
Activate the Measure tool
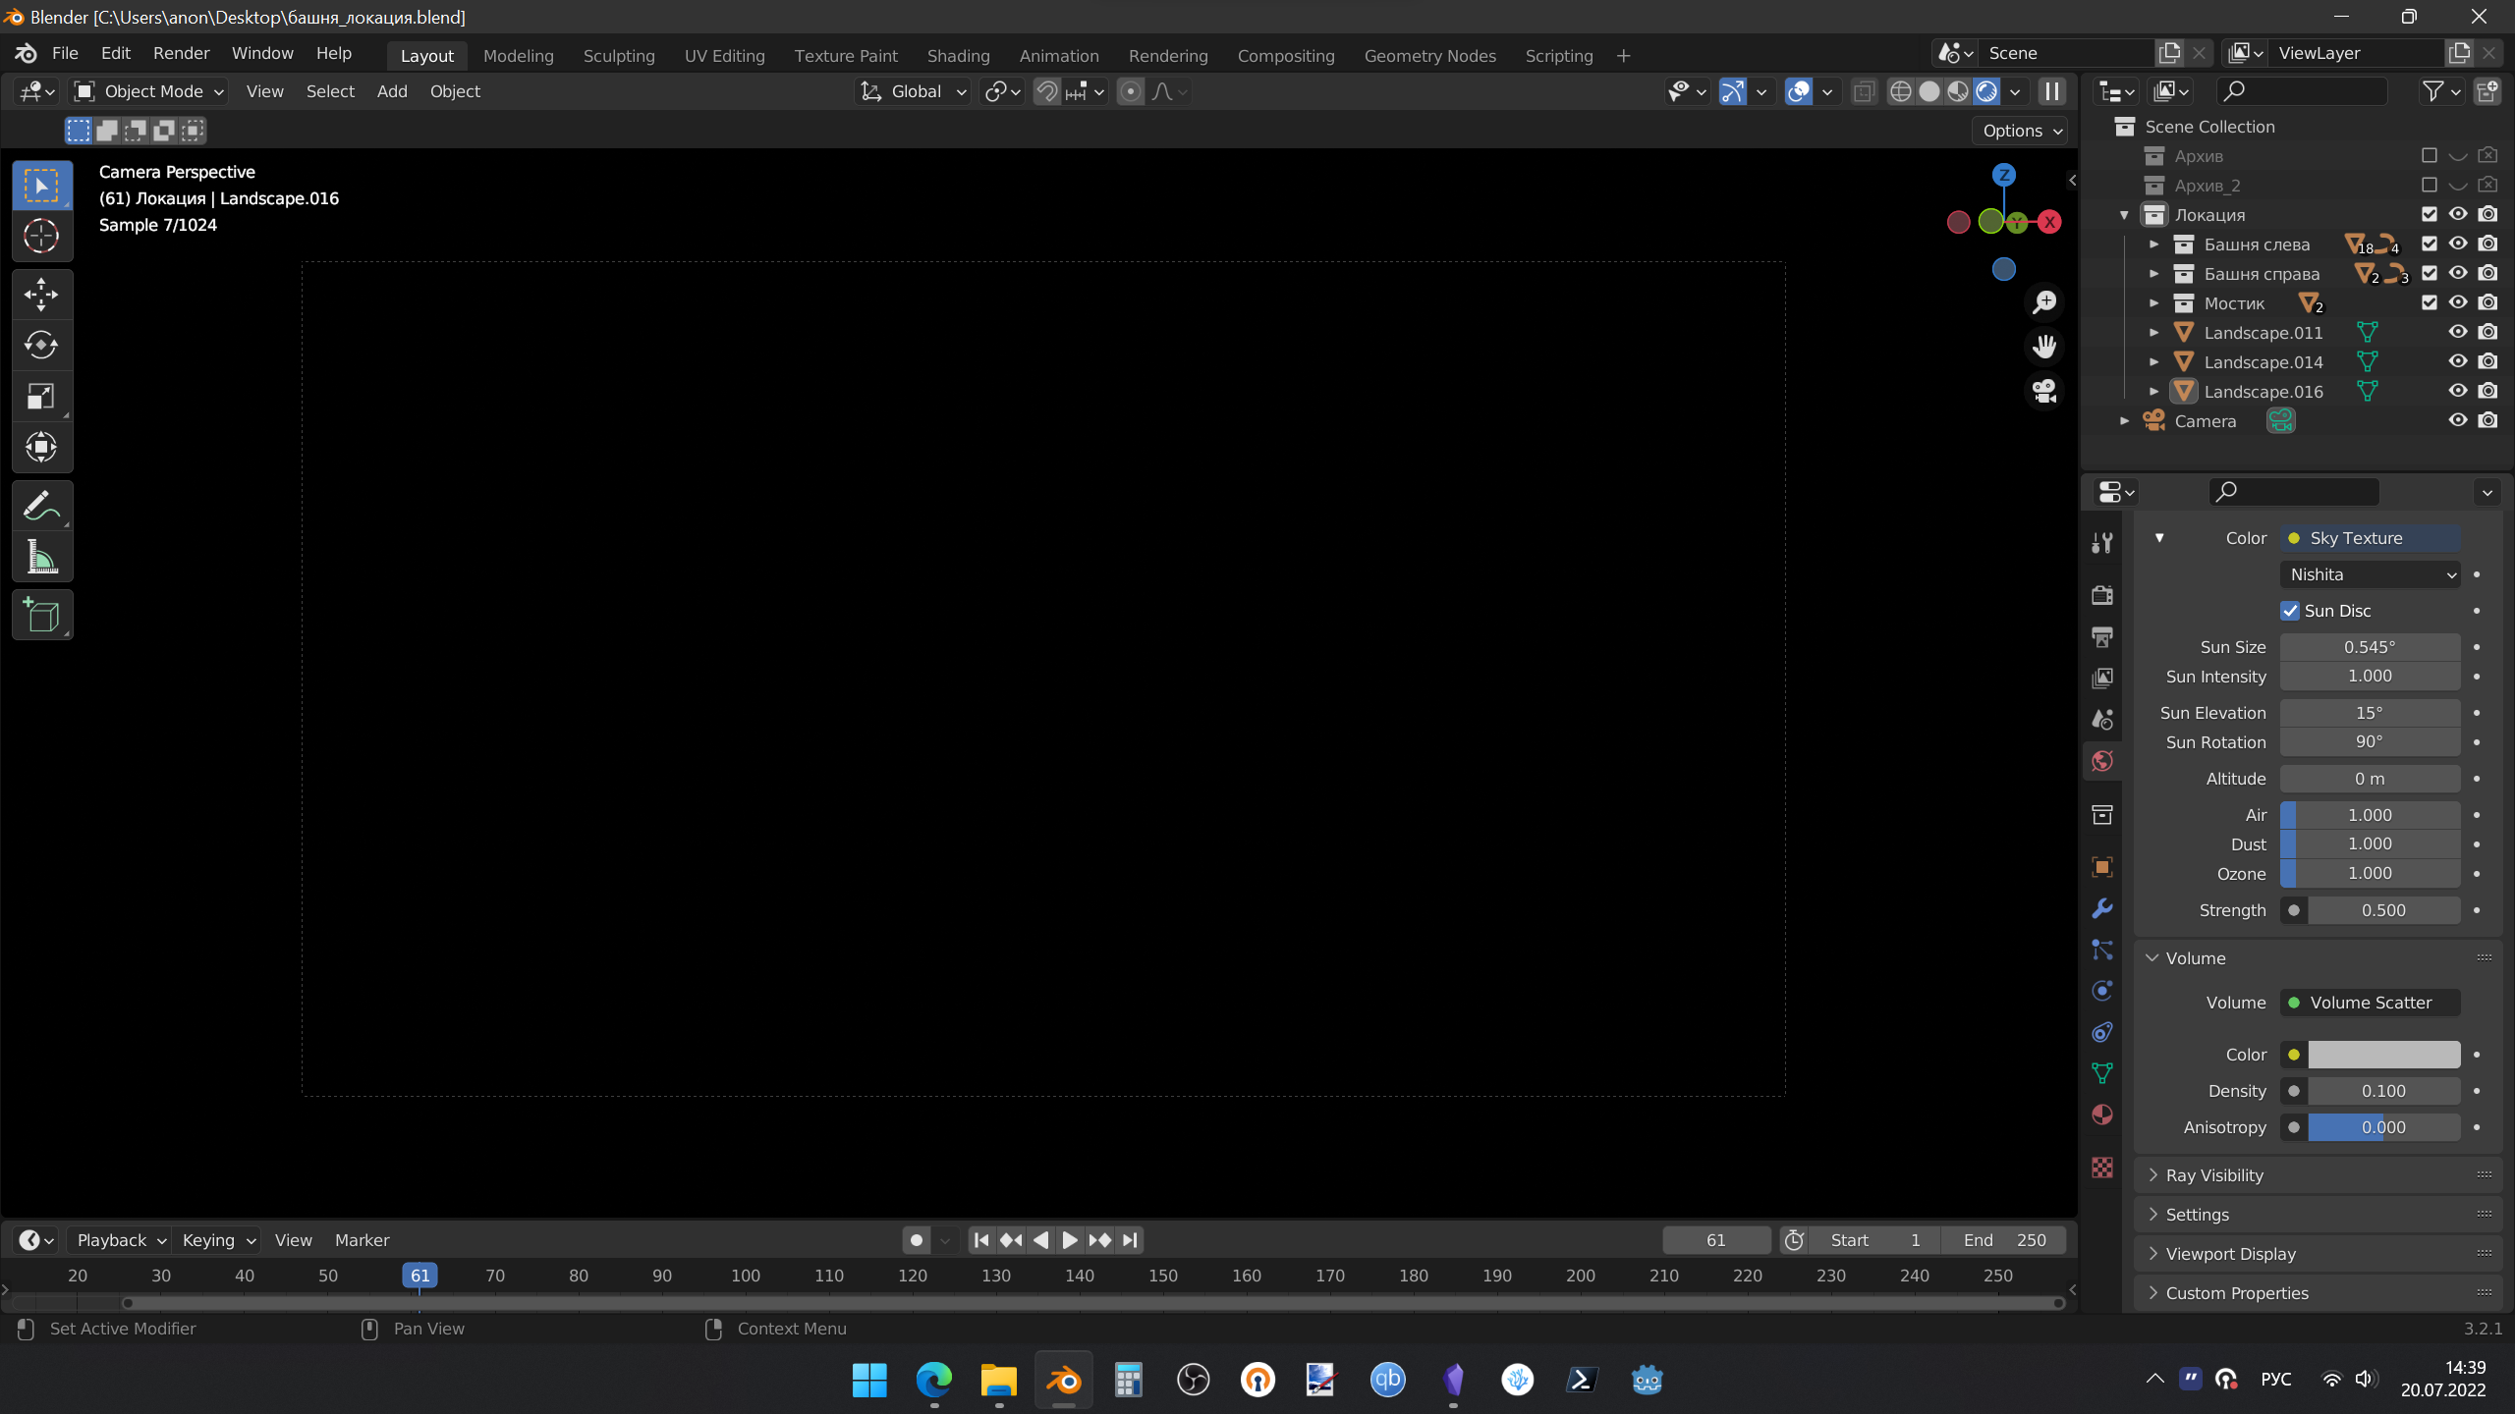tap(41, 558)
